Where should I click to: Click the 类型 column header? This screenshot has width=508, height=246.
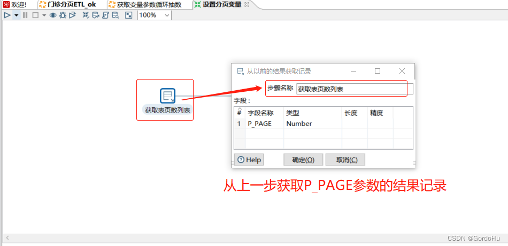[313, 113]
